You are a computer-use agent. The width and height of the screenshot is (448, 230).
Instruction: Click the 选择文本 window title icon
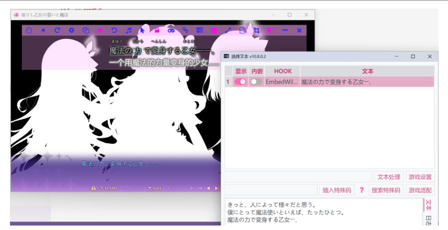227,56
